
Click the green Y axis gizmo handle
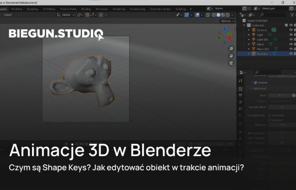click(230, 33)
